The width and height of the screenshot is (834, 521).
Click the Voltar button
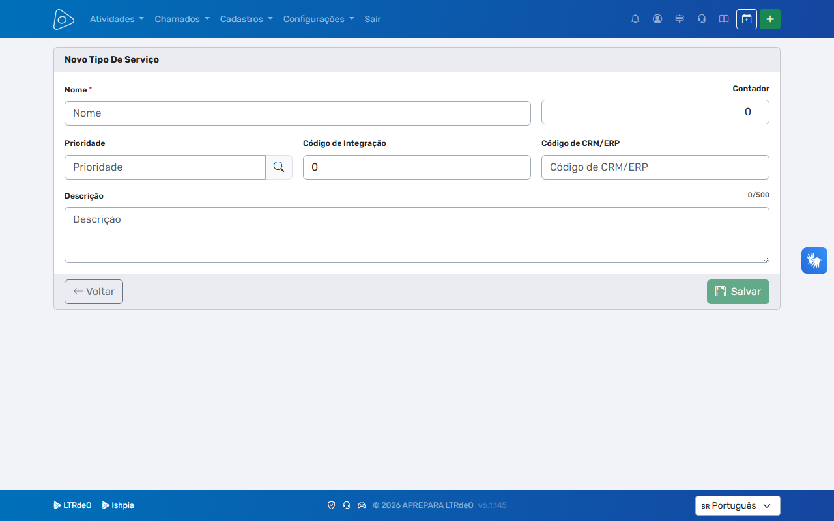[x=94, y=292]
